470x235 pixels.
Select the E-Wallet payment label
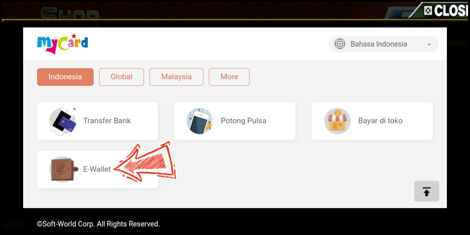tap(97, 170)
